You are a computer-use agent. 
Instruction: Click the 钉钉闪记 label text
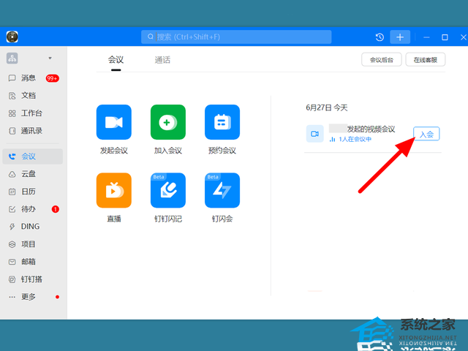168,219
